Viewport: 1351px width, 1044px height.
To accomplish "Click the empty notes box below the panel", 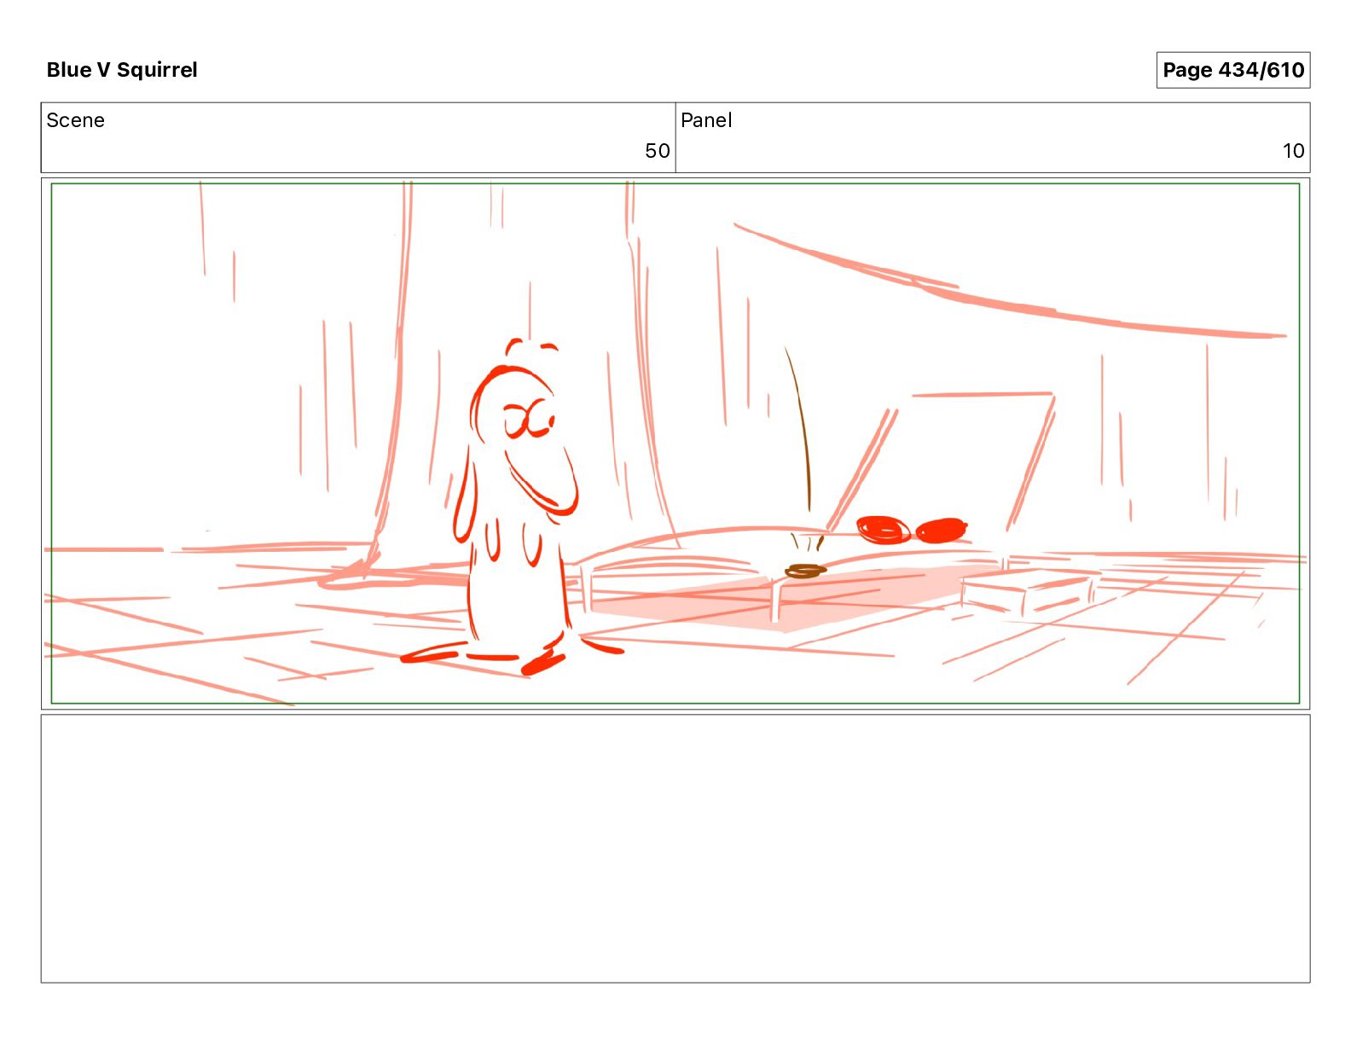I will (x=675, y=849).
